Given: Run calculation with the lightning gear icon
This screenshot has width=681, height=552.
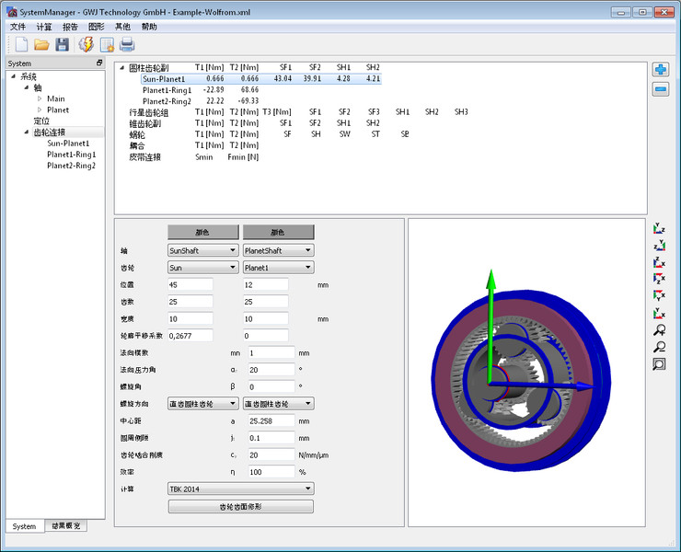Looking at the screenshot, I should pos(86,44).
